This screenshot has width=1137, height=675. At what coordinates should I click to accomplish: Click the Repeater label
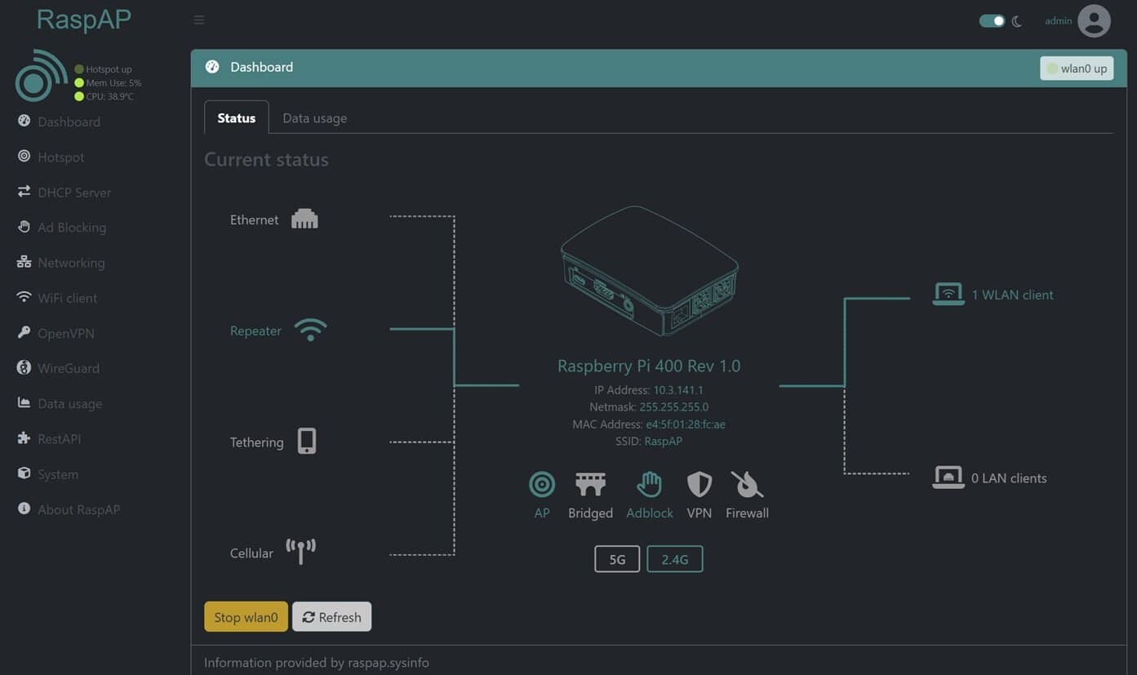pos(255,331)
